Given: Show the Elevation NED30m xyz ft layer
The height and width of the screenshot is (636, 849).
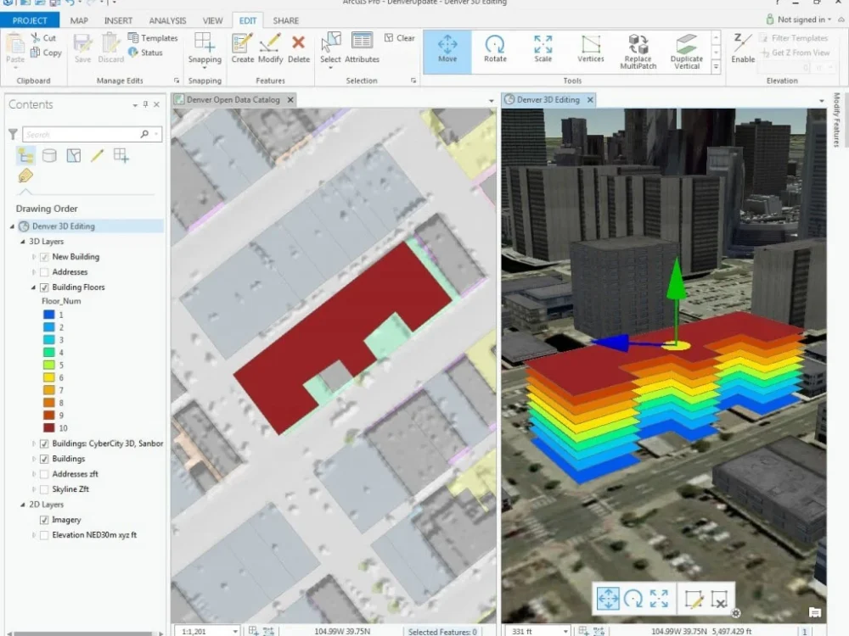Looking at the screenshot, I should click(x=43, y=535).
